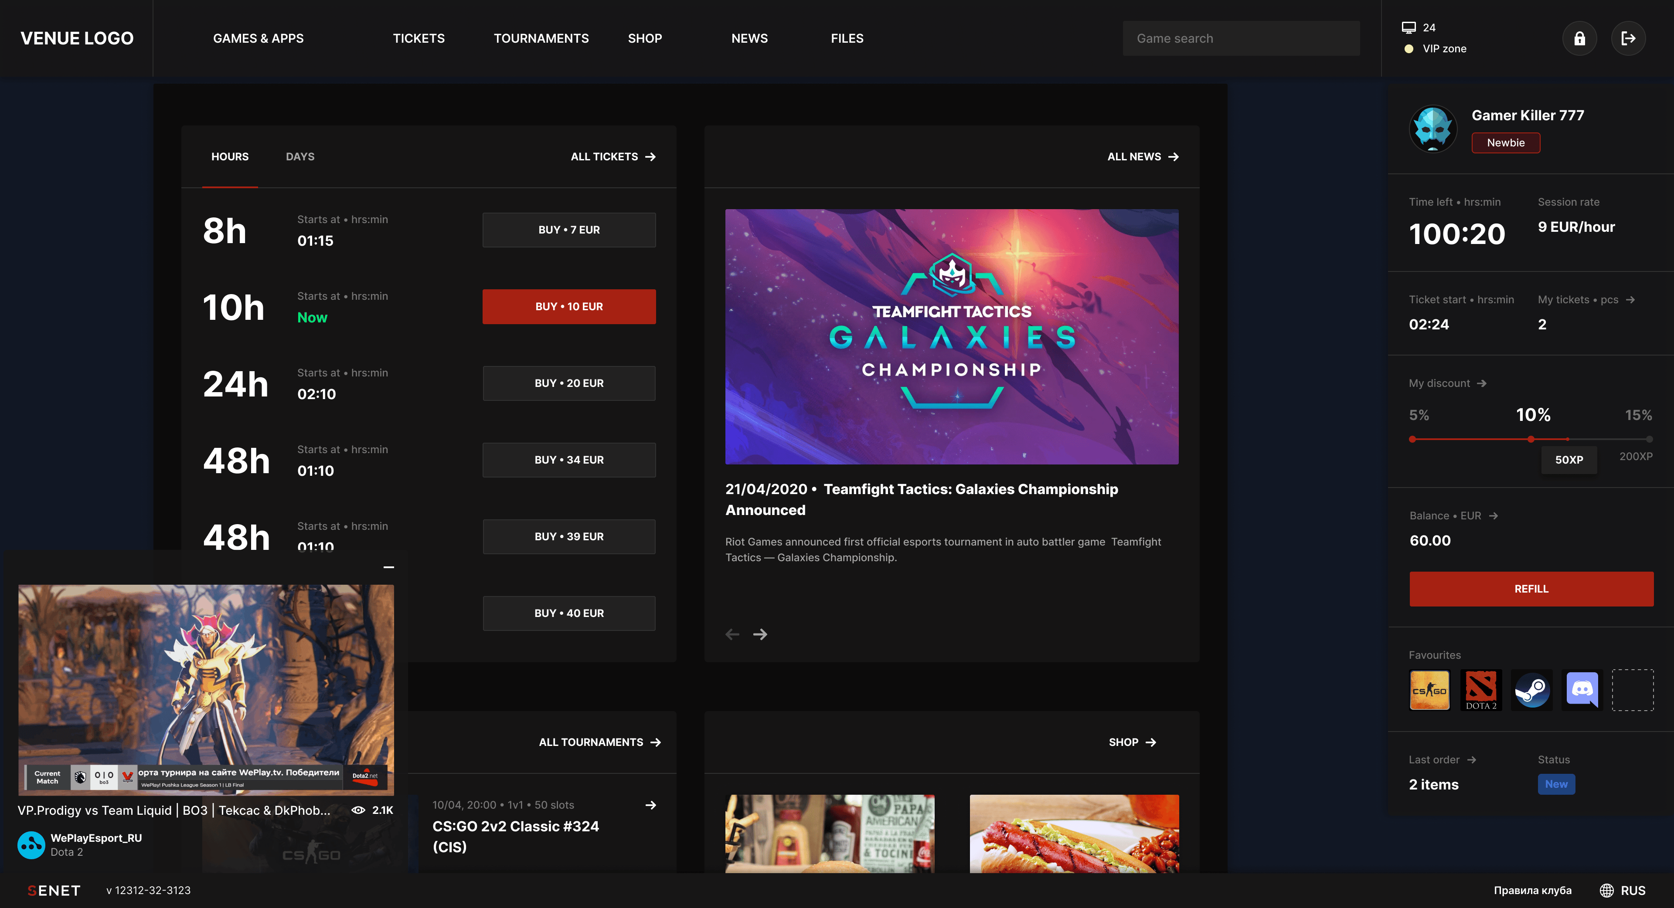Click the WePlayEsport_RU channel avatar
Image resolution: width=1674 pixels, height=908 pixels.
(x=31, y=844)
